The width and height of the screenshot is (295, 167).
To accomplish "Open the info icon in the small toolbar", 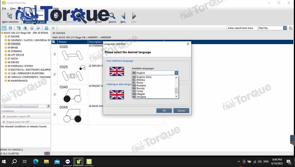I will pos(53,28).
